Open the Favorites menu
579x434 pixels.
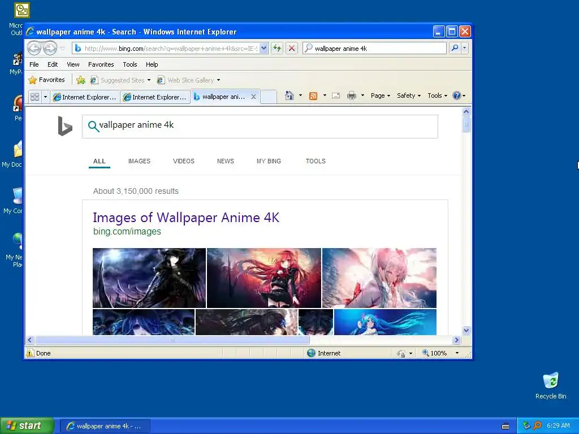101,64
